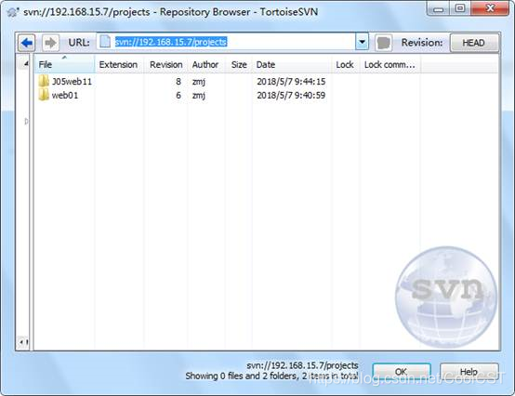Sort by the Extension column
Image resolution: width=515 pixels, height=396 pixels.
pyautogui.click(x=119, y=64)
